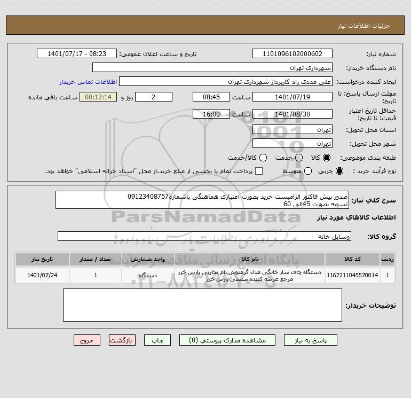The width and height of the screenshot is (411, 398).
Task: Click the quantity cell showing 1
Action: pos(96,275)
